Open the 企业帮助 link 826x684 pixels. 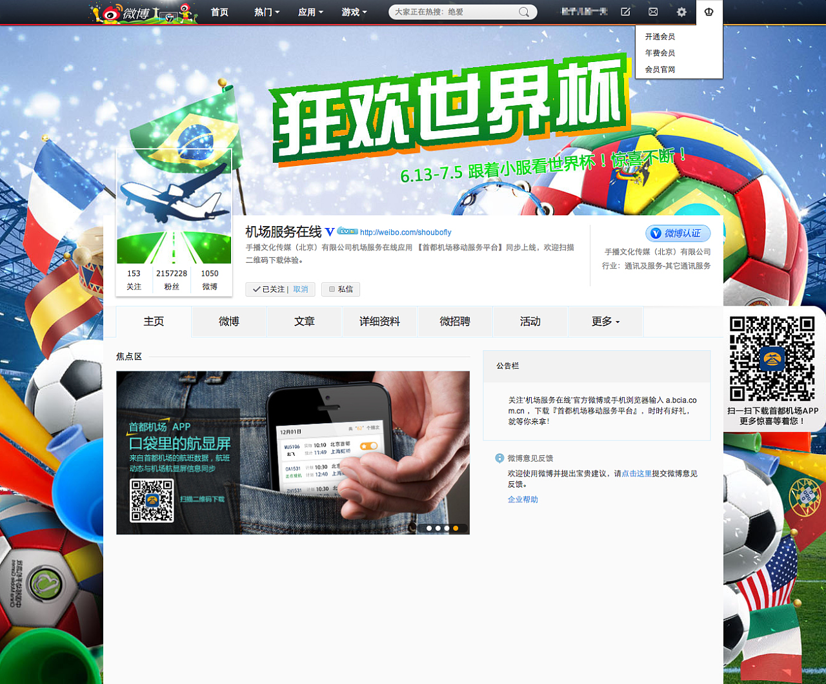[523, 499]
